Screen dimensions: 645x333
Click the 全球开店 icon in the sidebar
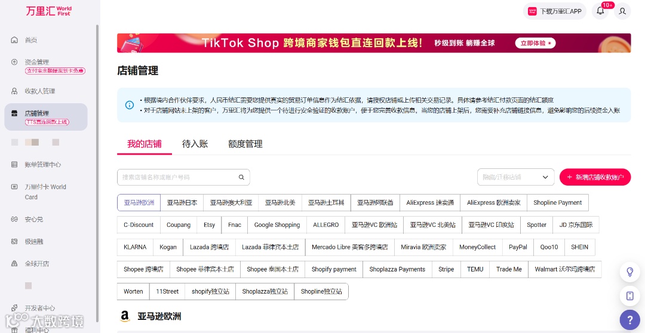(x=14, y=264)
